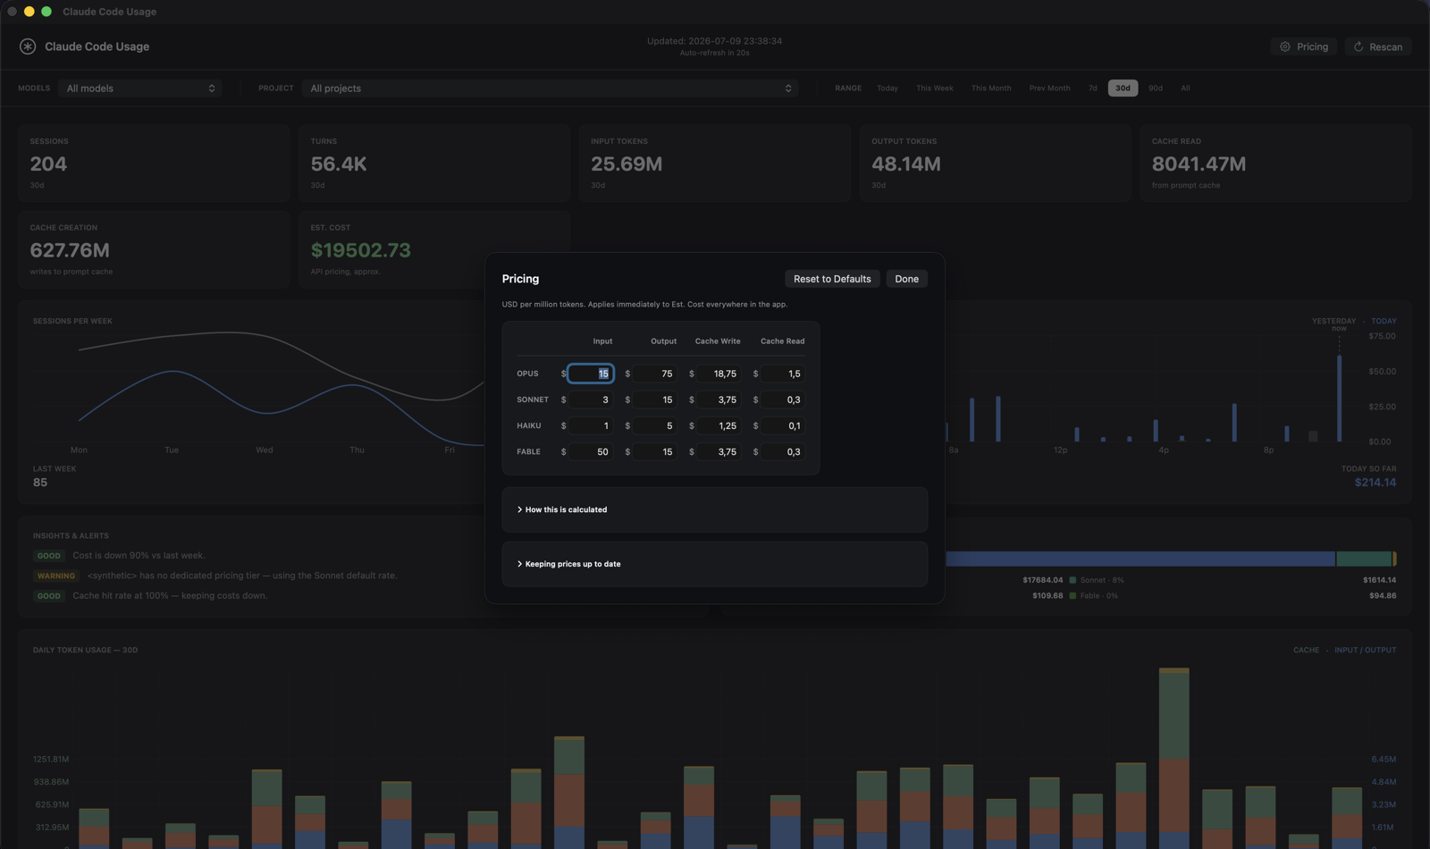
Task: Select the 30d range
Action: click(x=1123, y=88)
